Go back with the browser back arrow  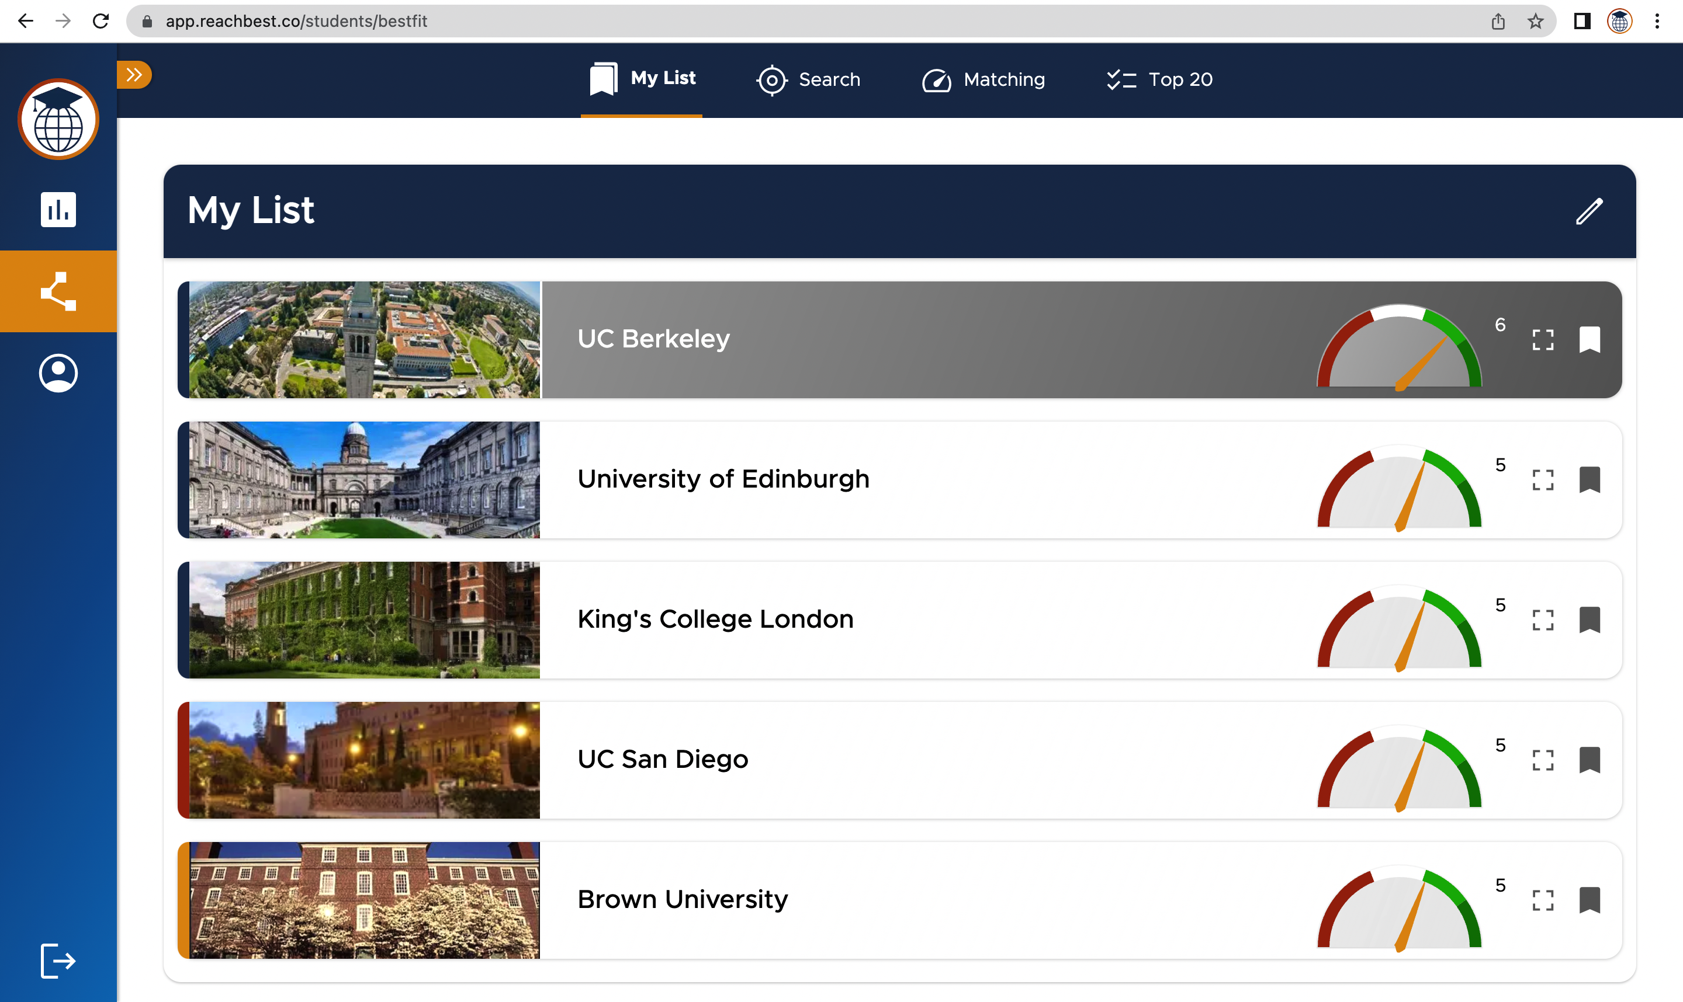[x=25, y=21]
